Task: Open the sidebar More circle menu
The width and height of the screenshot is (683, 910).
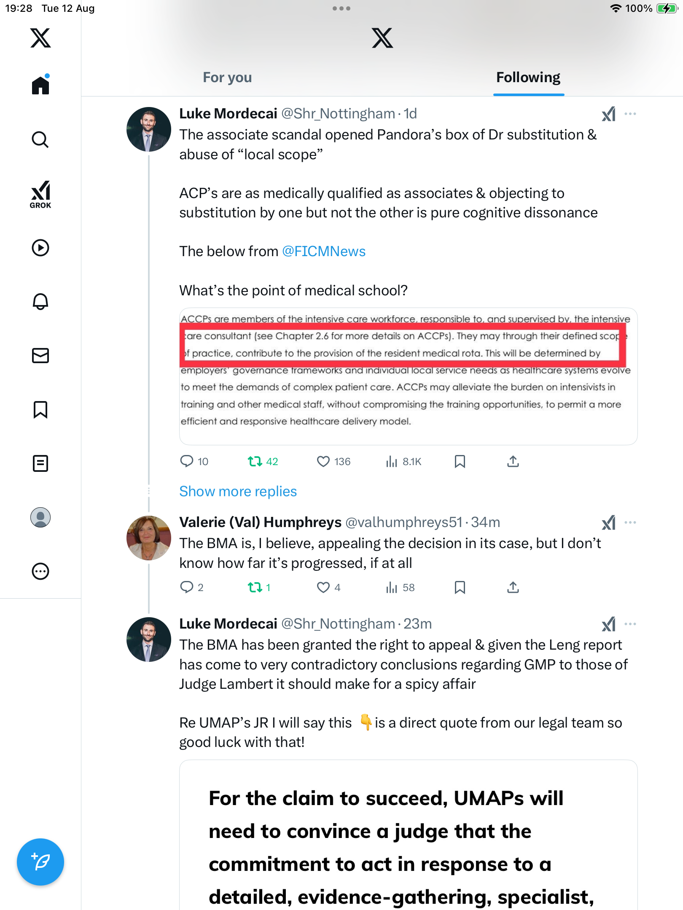Action: (40, 571)
